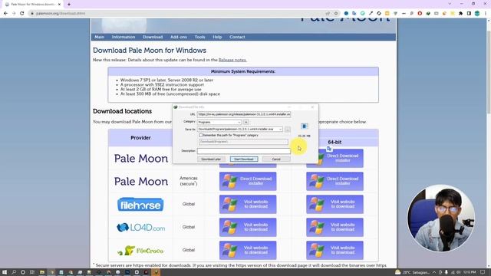
Task: Click the weather widget in system tray
Action: click(412, 272)
